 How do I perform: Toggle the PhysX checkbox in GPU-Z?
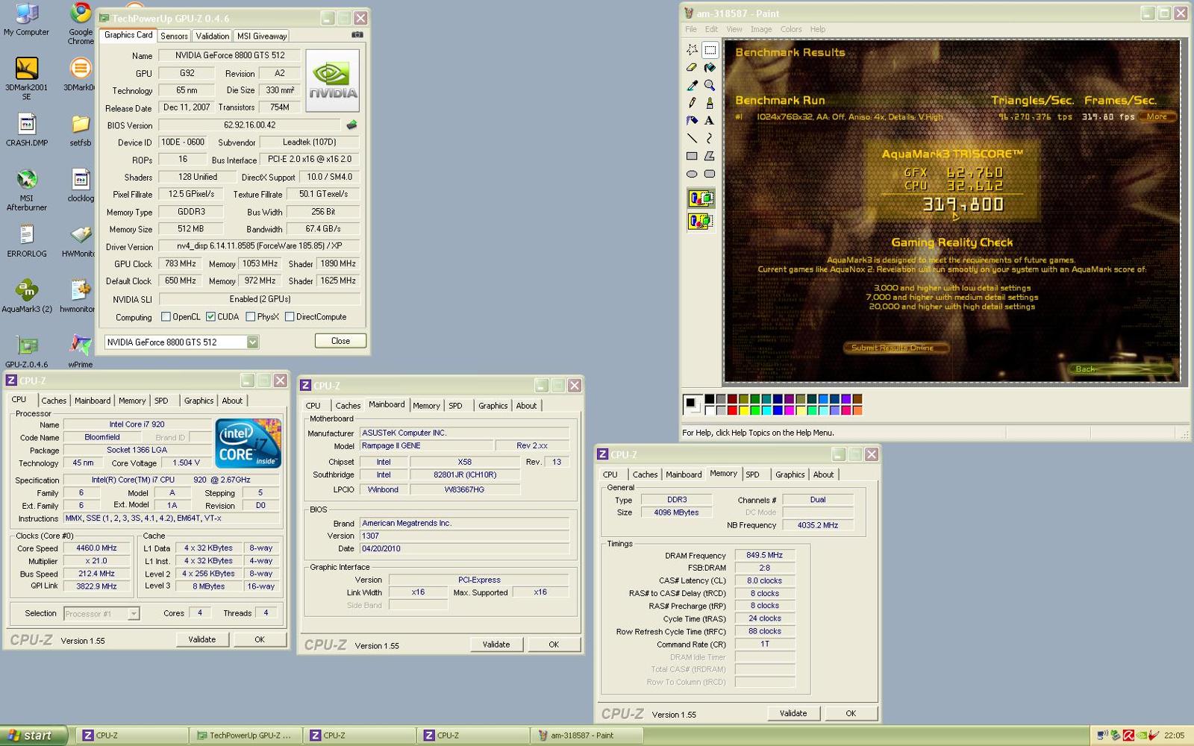(250, 317)
